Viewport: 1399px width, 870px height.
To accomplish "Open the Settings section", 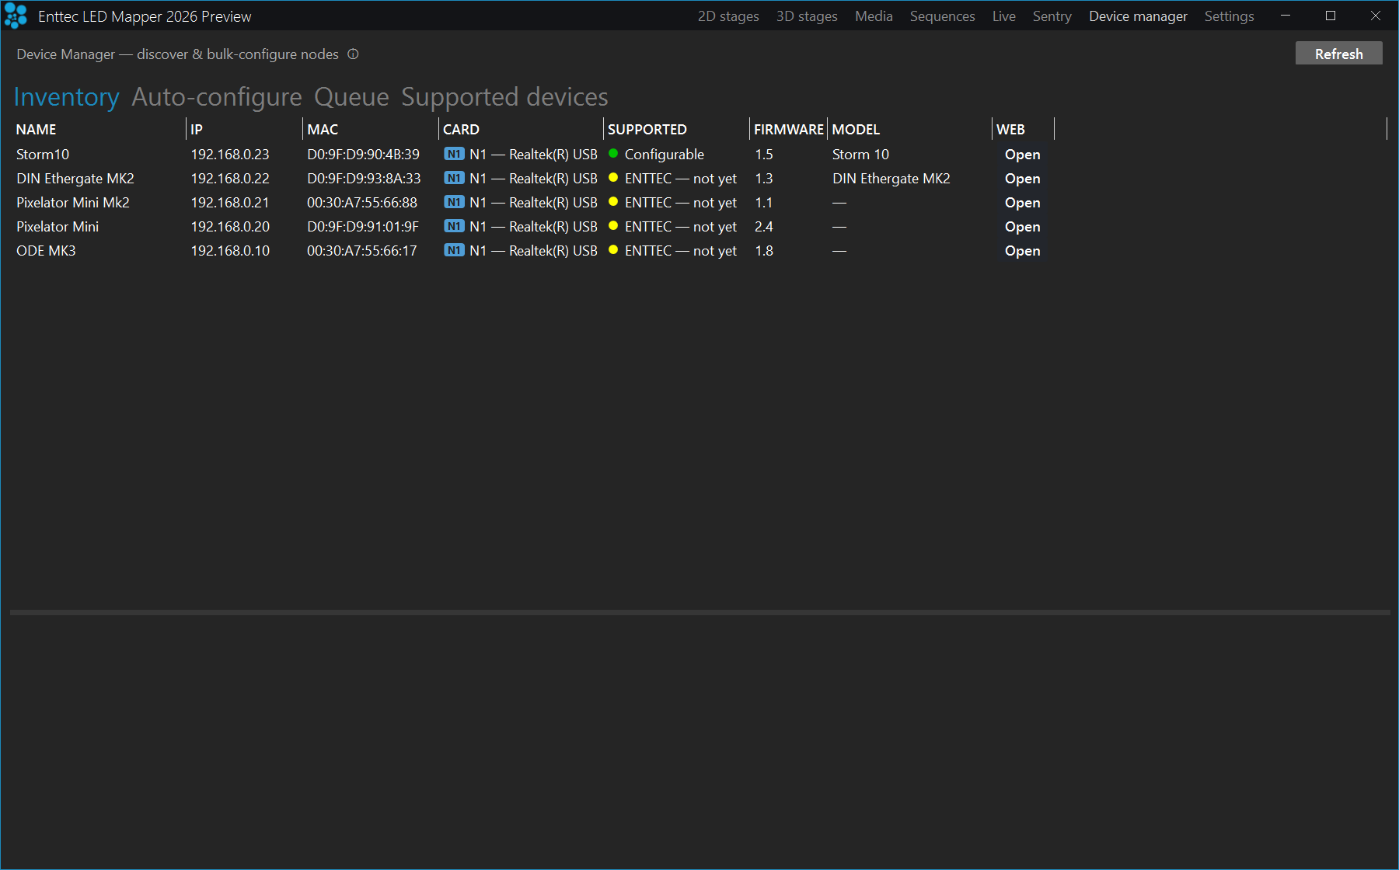I will point(1229,16).
